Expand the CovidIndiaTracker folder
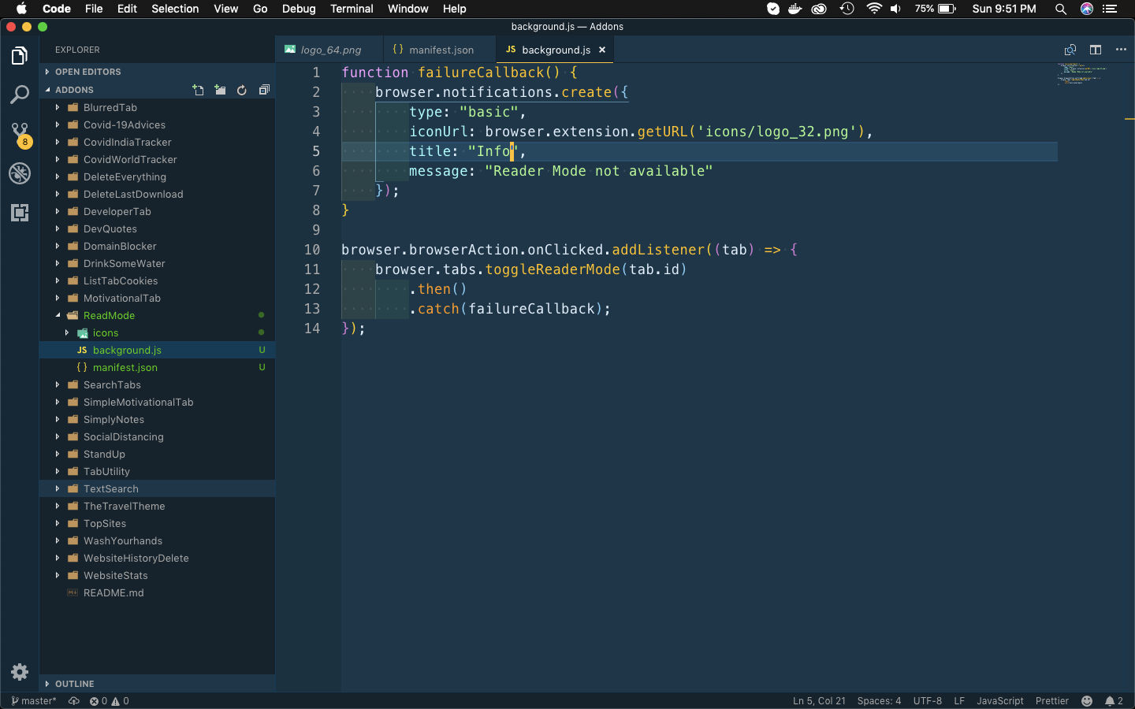This screenshot has height=709, width=1135. pos(158,142)
